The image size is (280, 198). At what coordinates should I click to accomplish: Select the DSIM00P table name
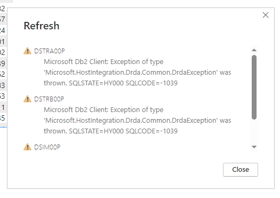point(47,147)
